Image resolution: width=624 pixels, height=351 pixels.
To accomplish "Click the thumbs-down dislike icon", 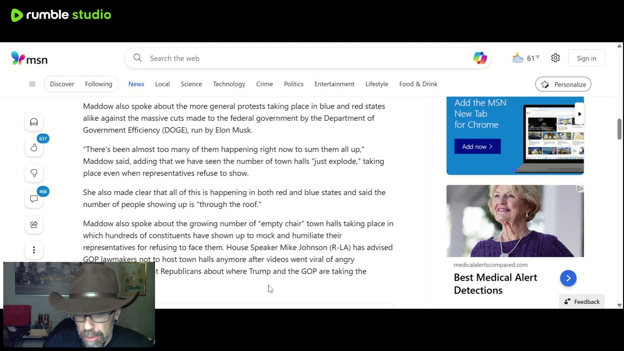I will click(34, 173).
